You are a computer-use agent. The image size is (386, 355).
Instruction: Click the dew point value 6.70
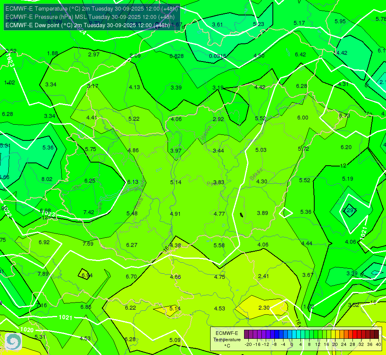click(x=131, y=277)
